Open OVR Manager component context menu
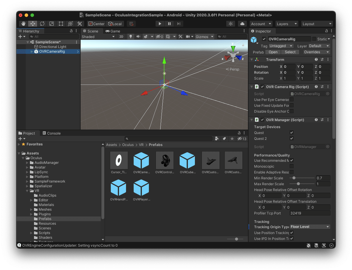352x270 pixels. (328, 120)
